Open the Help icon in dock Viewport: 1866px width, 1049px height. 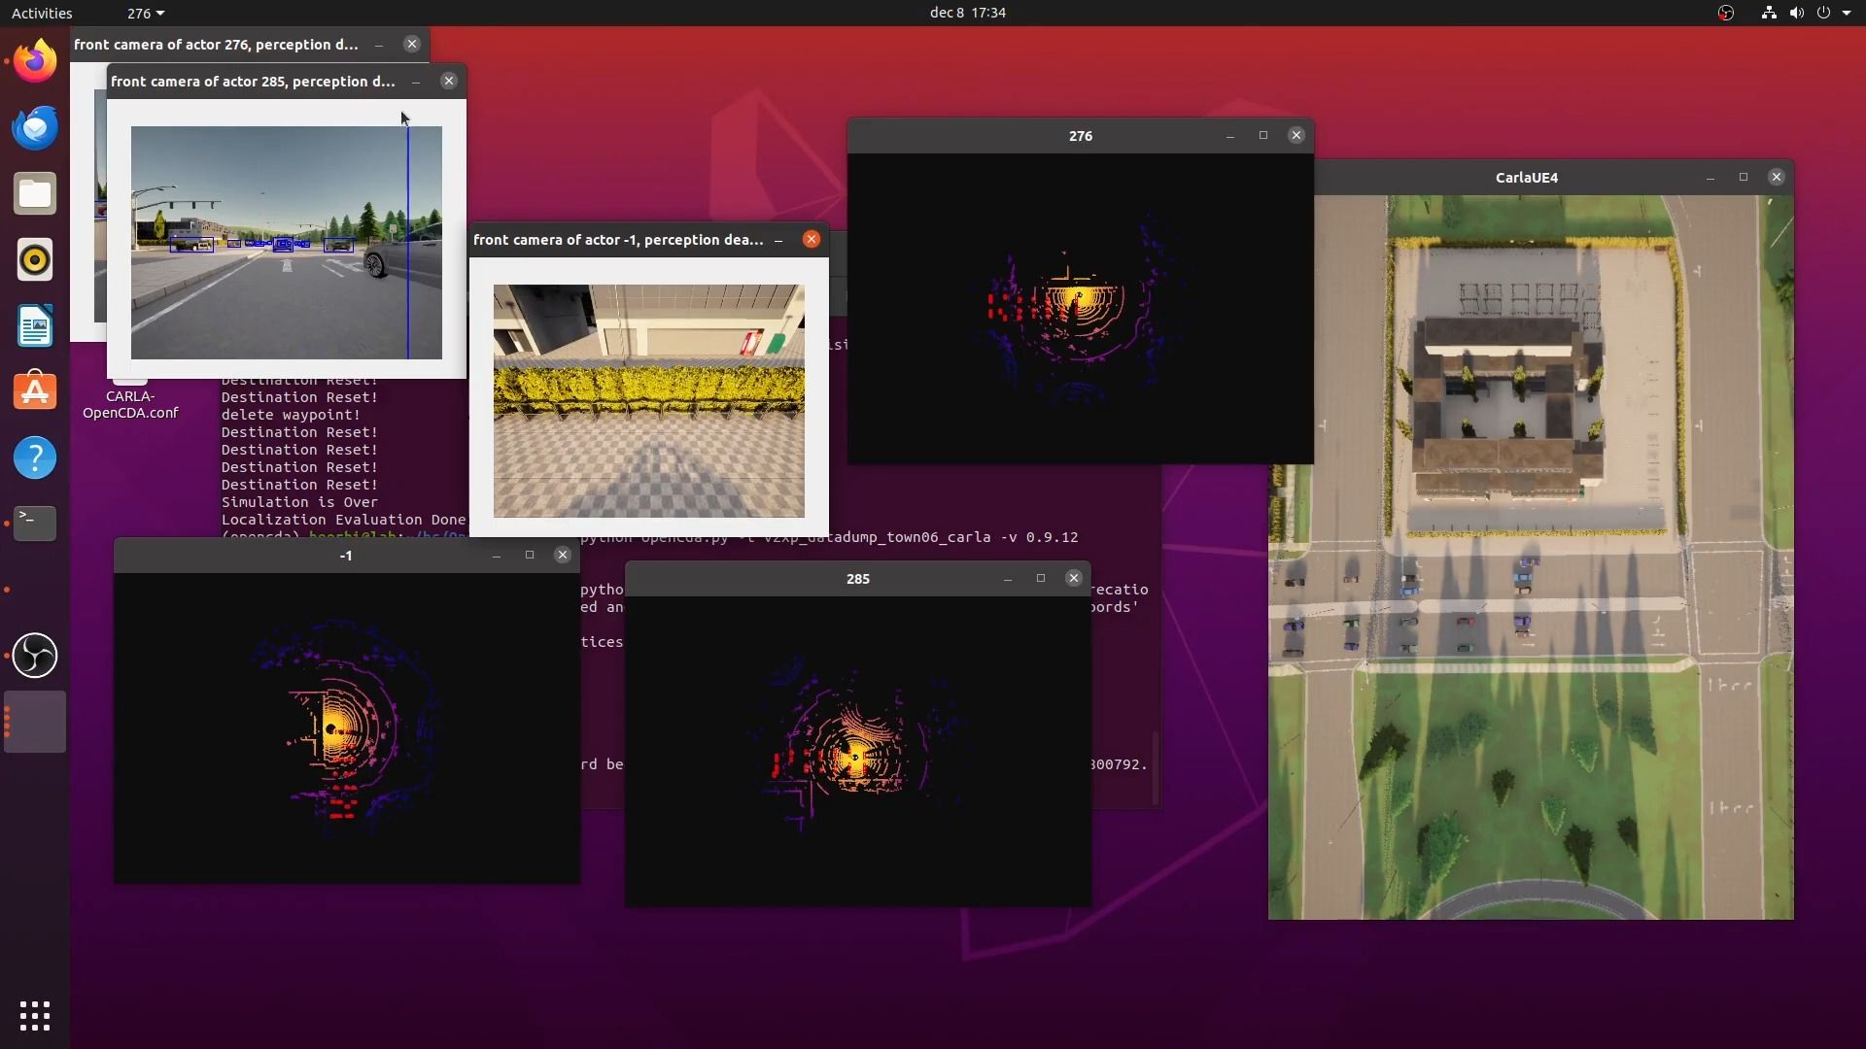pos(35,457)
